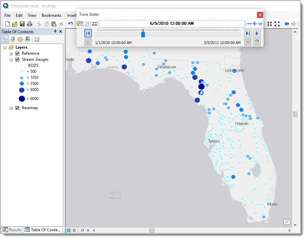Step to the next time stamp
306x239 pixels.
tap(247, 33)
